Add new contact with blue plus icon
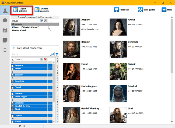Image resolution: width=175 pixels, height=128 pixels. pyautogui.click(x=42, y=59)
